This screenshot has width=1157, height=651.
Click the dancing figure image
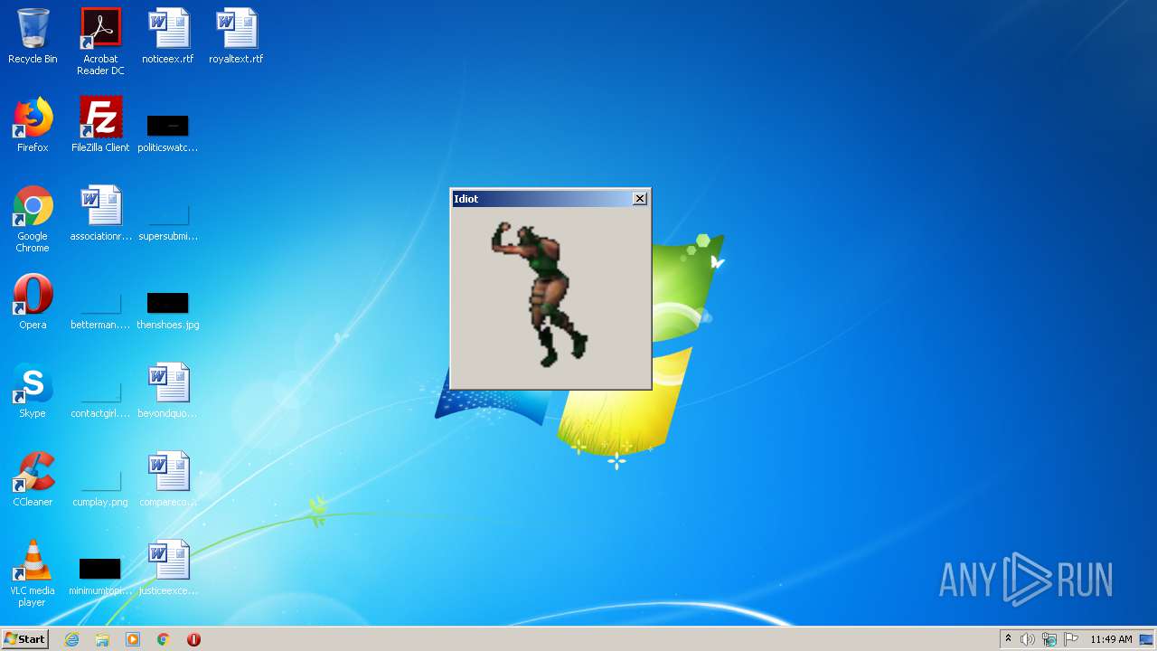tap(540, 293)
